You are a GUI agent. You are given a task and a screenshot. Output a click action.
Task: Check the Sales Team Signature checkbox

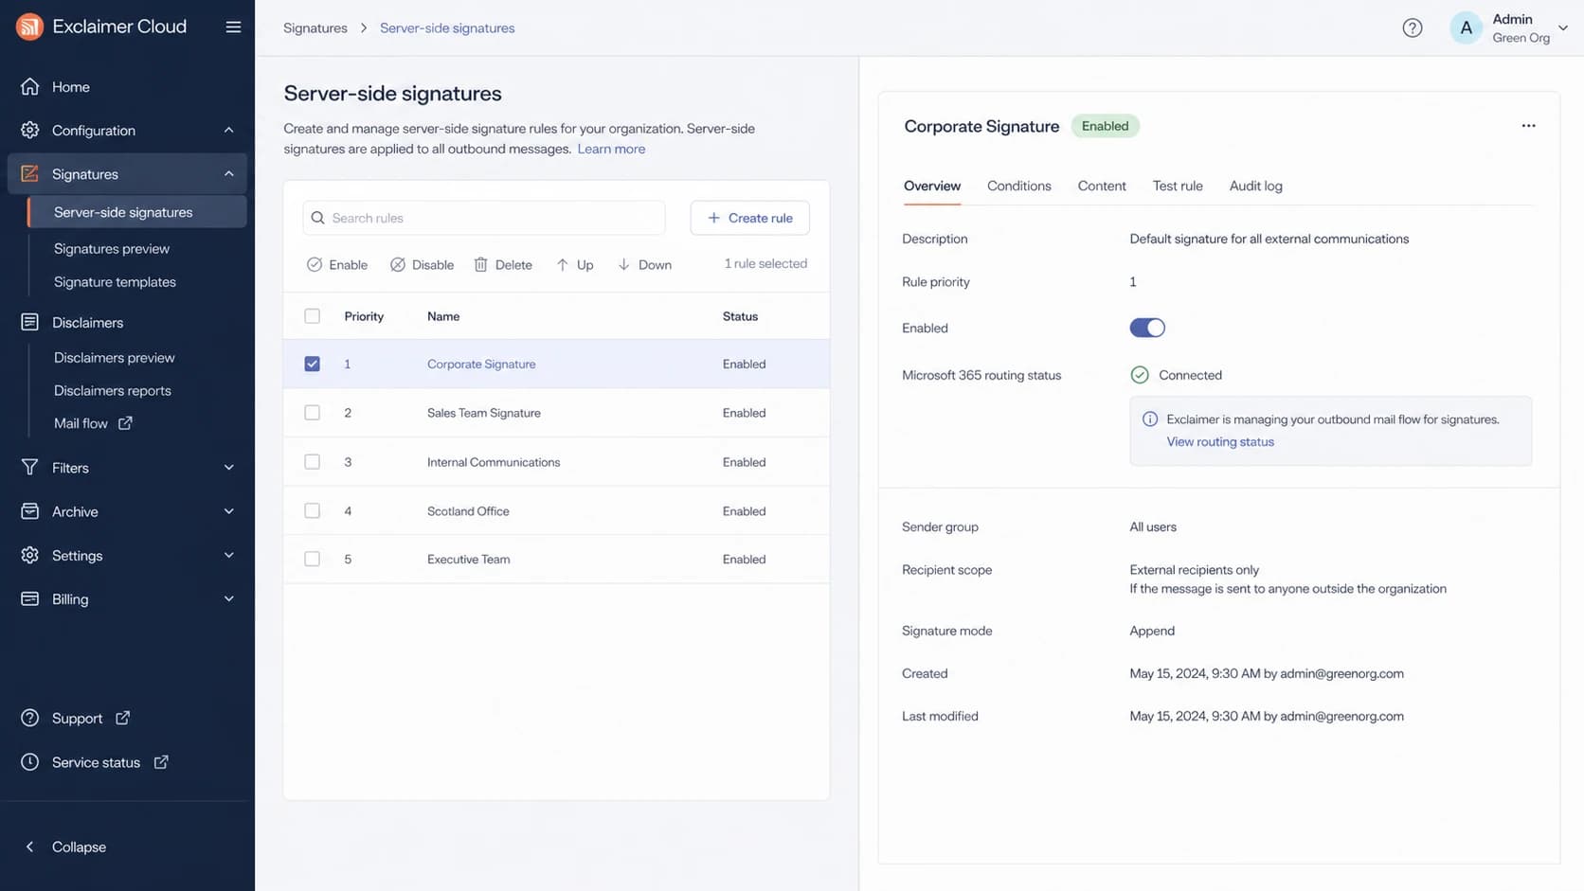(312, 413)
